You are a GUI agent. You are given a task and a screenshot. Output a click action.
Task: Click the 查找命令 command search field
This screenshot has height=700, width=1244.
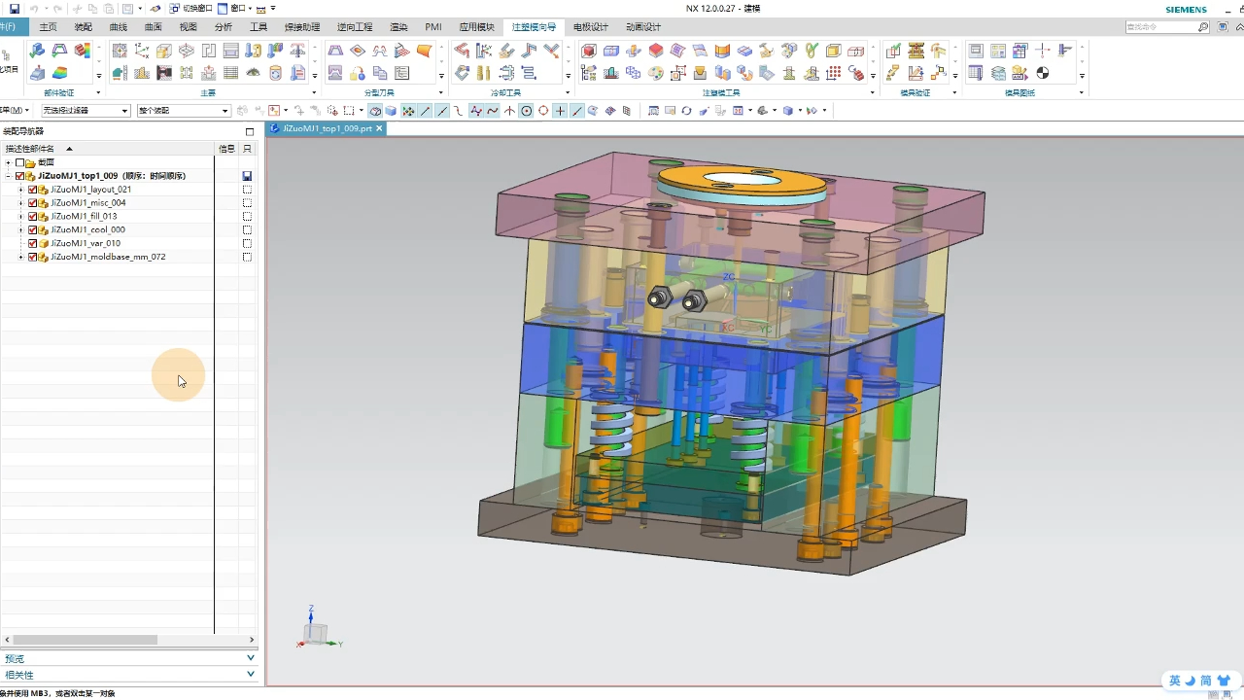[x=1165, y=27]
